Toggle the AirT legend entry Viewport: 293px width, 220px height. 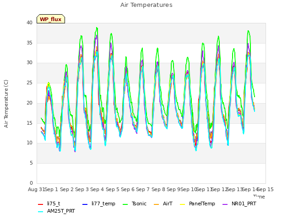click(163, 203)
